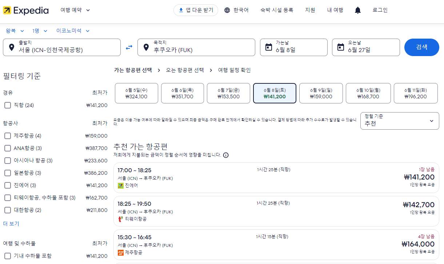Click the info icon beside sort disclaimer
Viewport: 444px width, 264px height.
pos(226,155)
